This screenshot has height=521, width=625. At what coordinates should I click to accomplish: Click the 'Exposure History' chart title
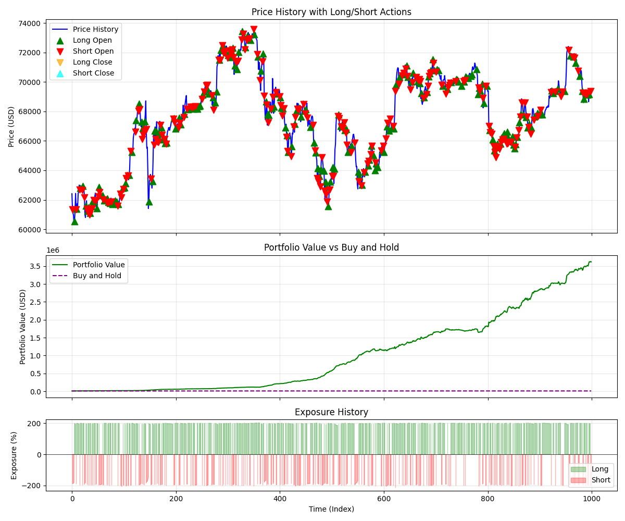coord(331,412)
